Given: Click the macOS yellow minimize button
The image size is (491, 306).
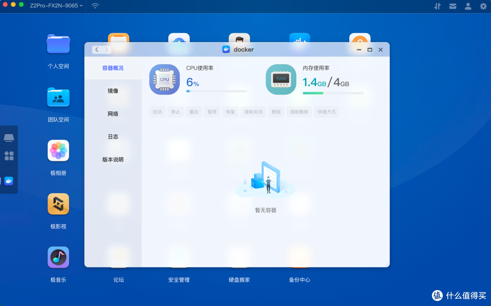Looking at the screenshot, I should (13, 5).
